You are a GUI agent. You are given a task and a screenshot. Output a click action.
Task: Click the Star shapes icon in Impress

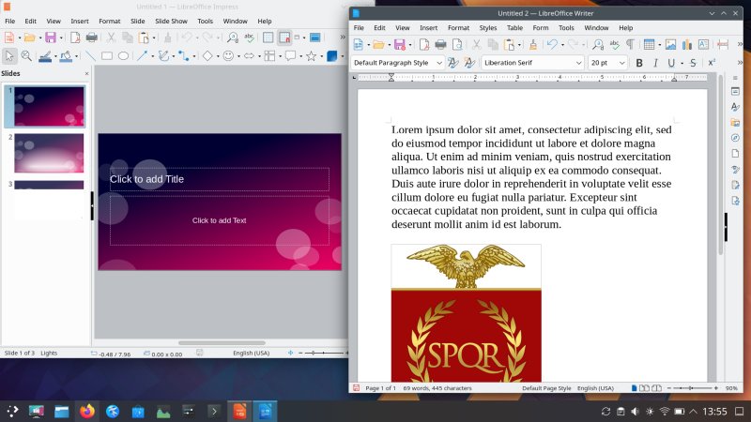[x=312, y=56]
